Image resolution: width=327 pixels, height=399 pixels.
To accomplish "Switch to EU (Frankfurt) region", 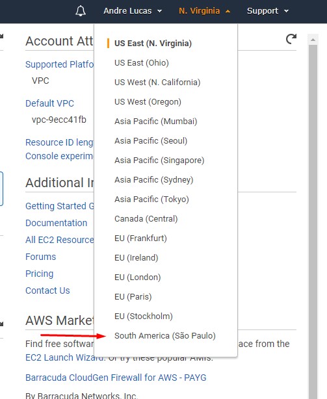I will point(140,238).
